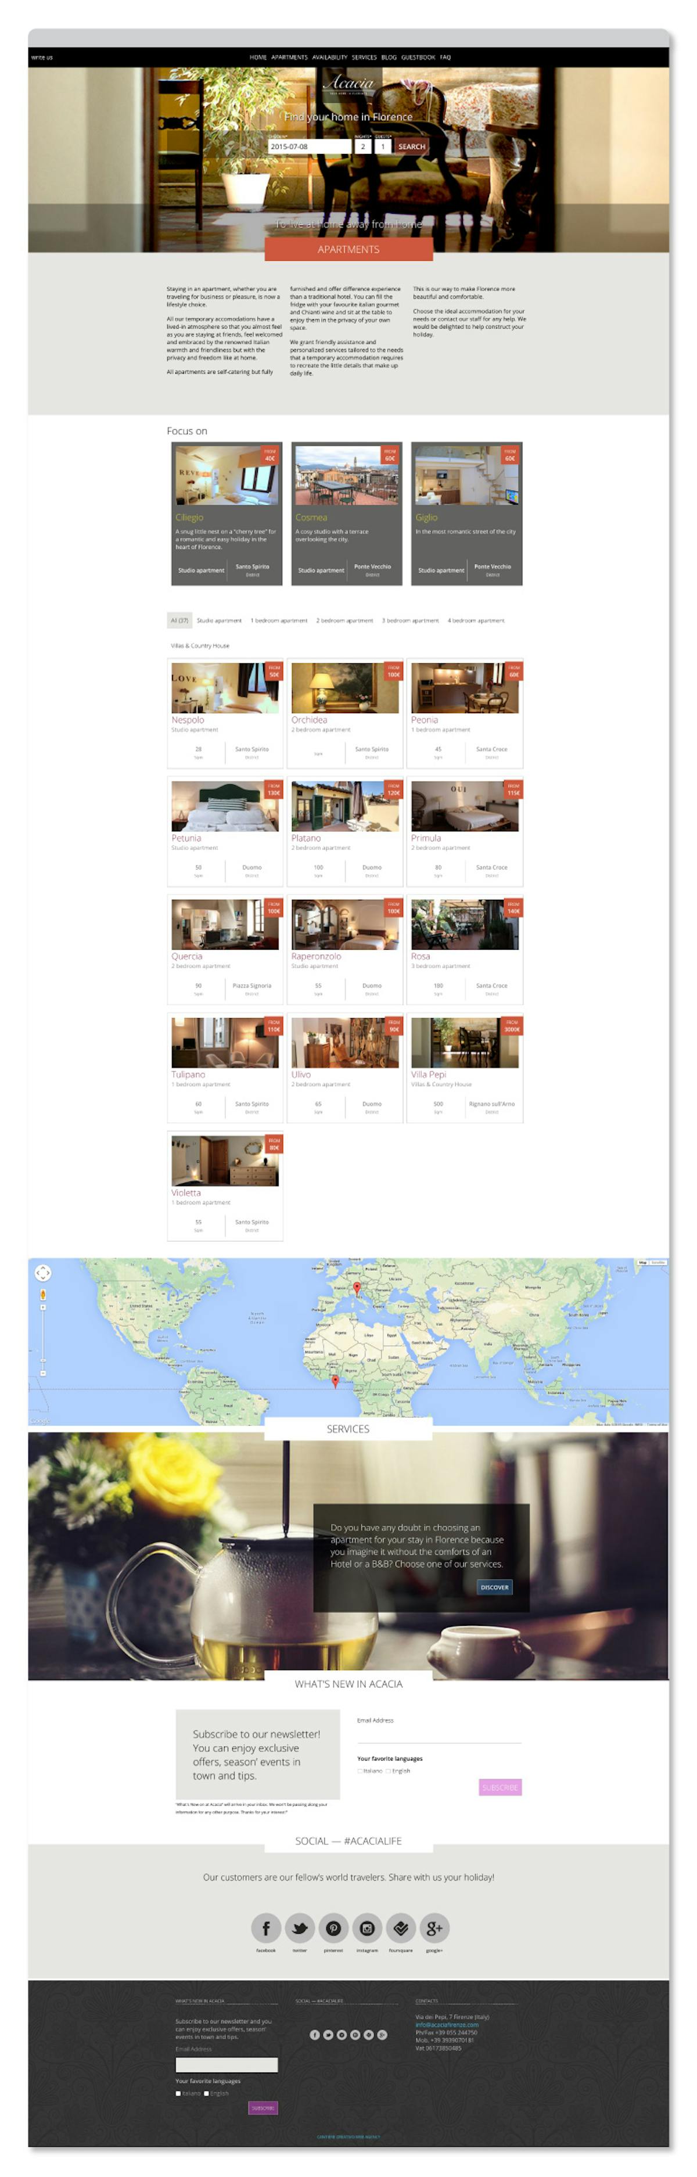697x2177 pixels.
Task: Click the small Facebook icon in the dark footer
Action: click(314, 2034)
